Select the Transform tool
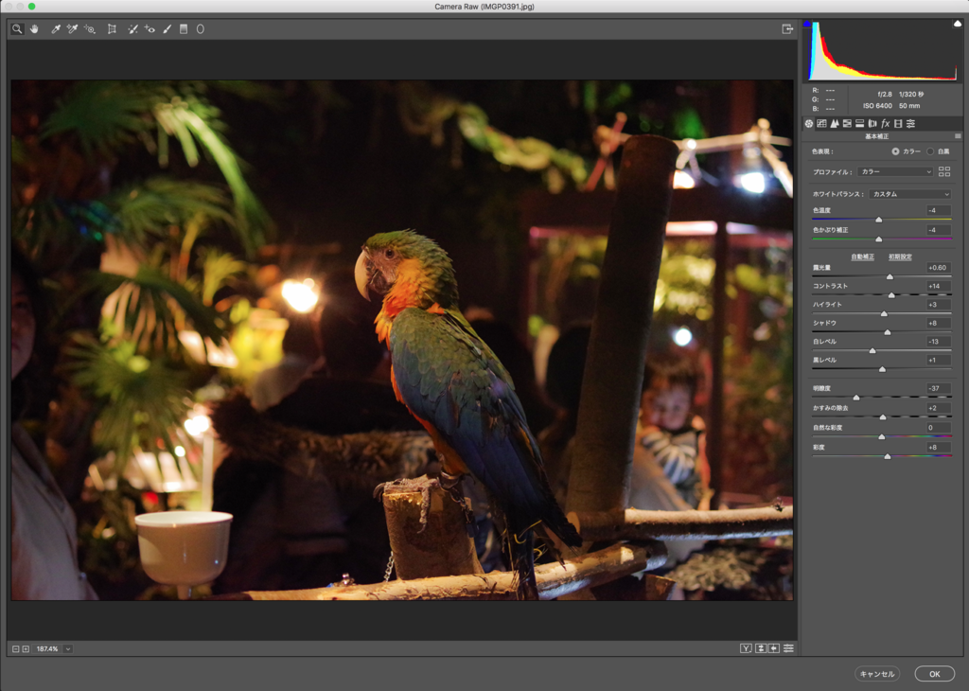Viewport: 969px width, 691px height. point(112,29)
